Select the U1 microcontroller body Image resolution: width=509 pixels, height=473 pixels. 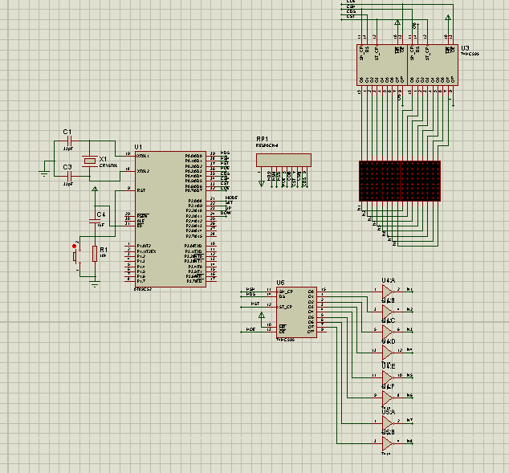pyautogui.click(x=171, y=219)
